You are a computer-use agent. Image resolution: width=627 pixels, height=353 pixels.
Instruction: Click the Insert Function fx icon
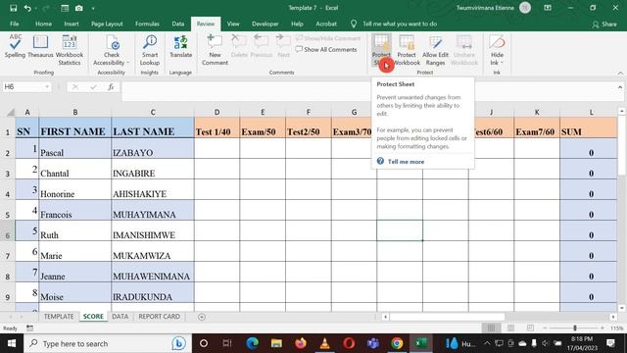pos(111,87)
